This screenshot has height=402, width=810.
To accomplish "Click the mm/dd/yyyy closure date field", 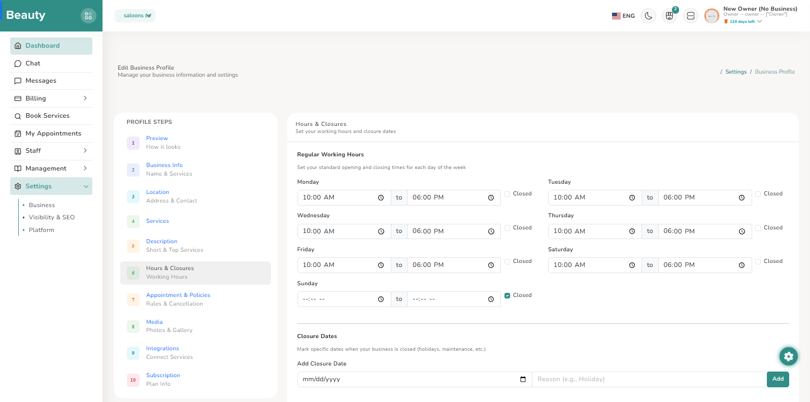I will pos(415,379).
